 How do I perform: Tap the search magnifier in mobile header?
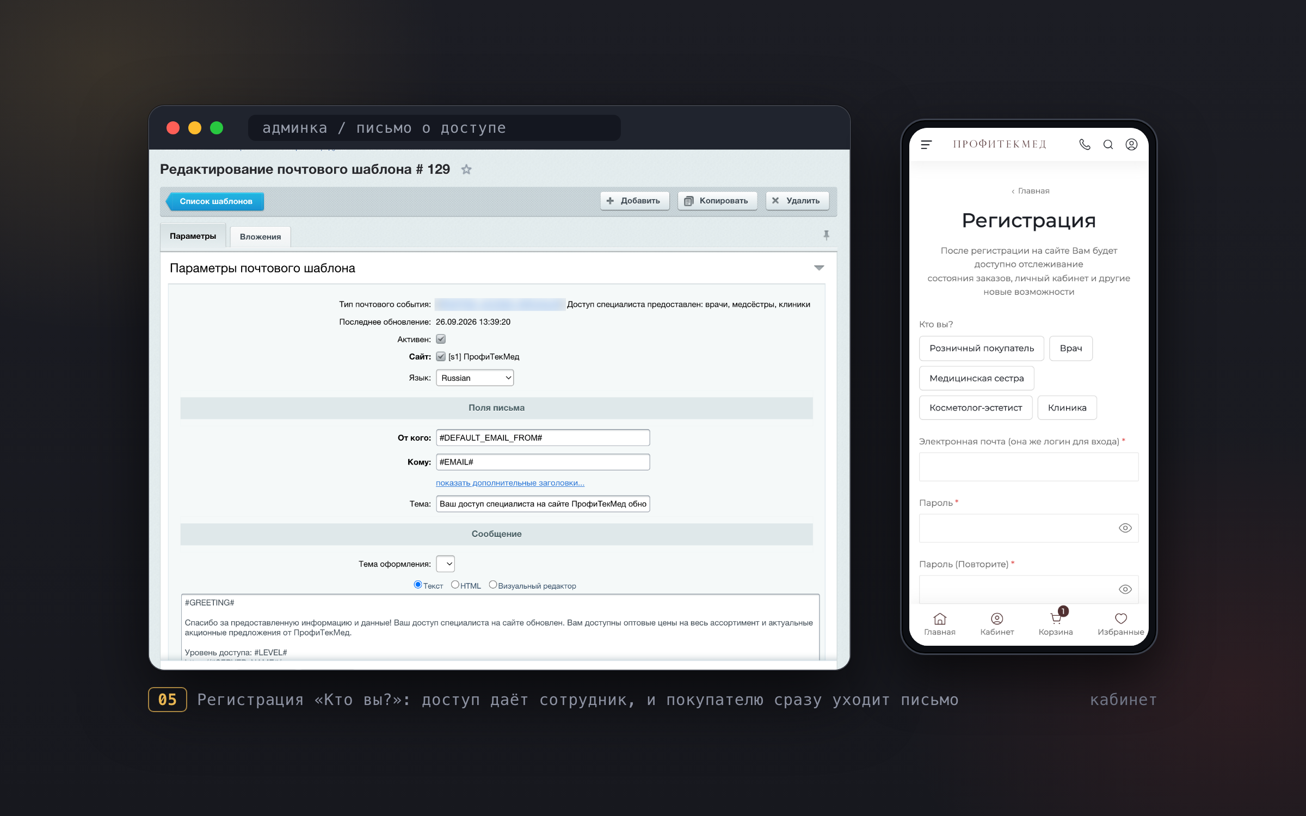click(1108, 144)
